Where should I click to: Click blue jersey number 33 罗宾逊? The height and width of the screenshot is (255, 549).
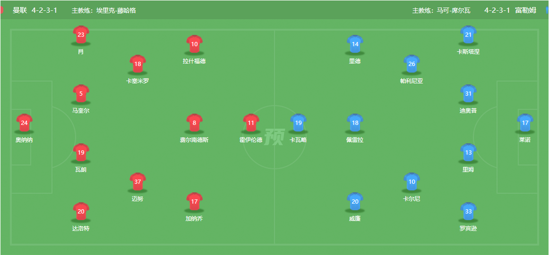[468, 211]
